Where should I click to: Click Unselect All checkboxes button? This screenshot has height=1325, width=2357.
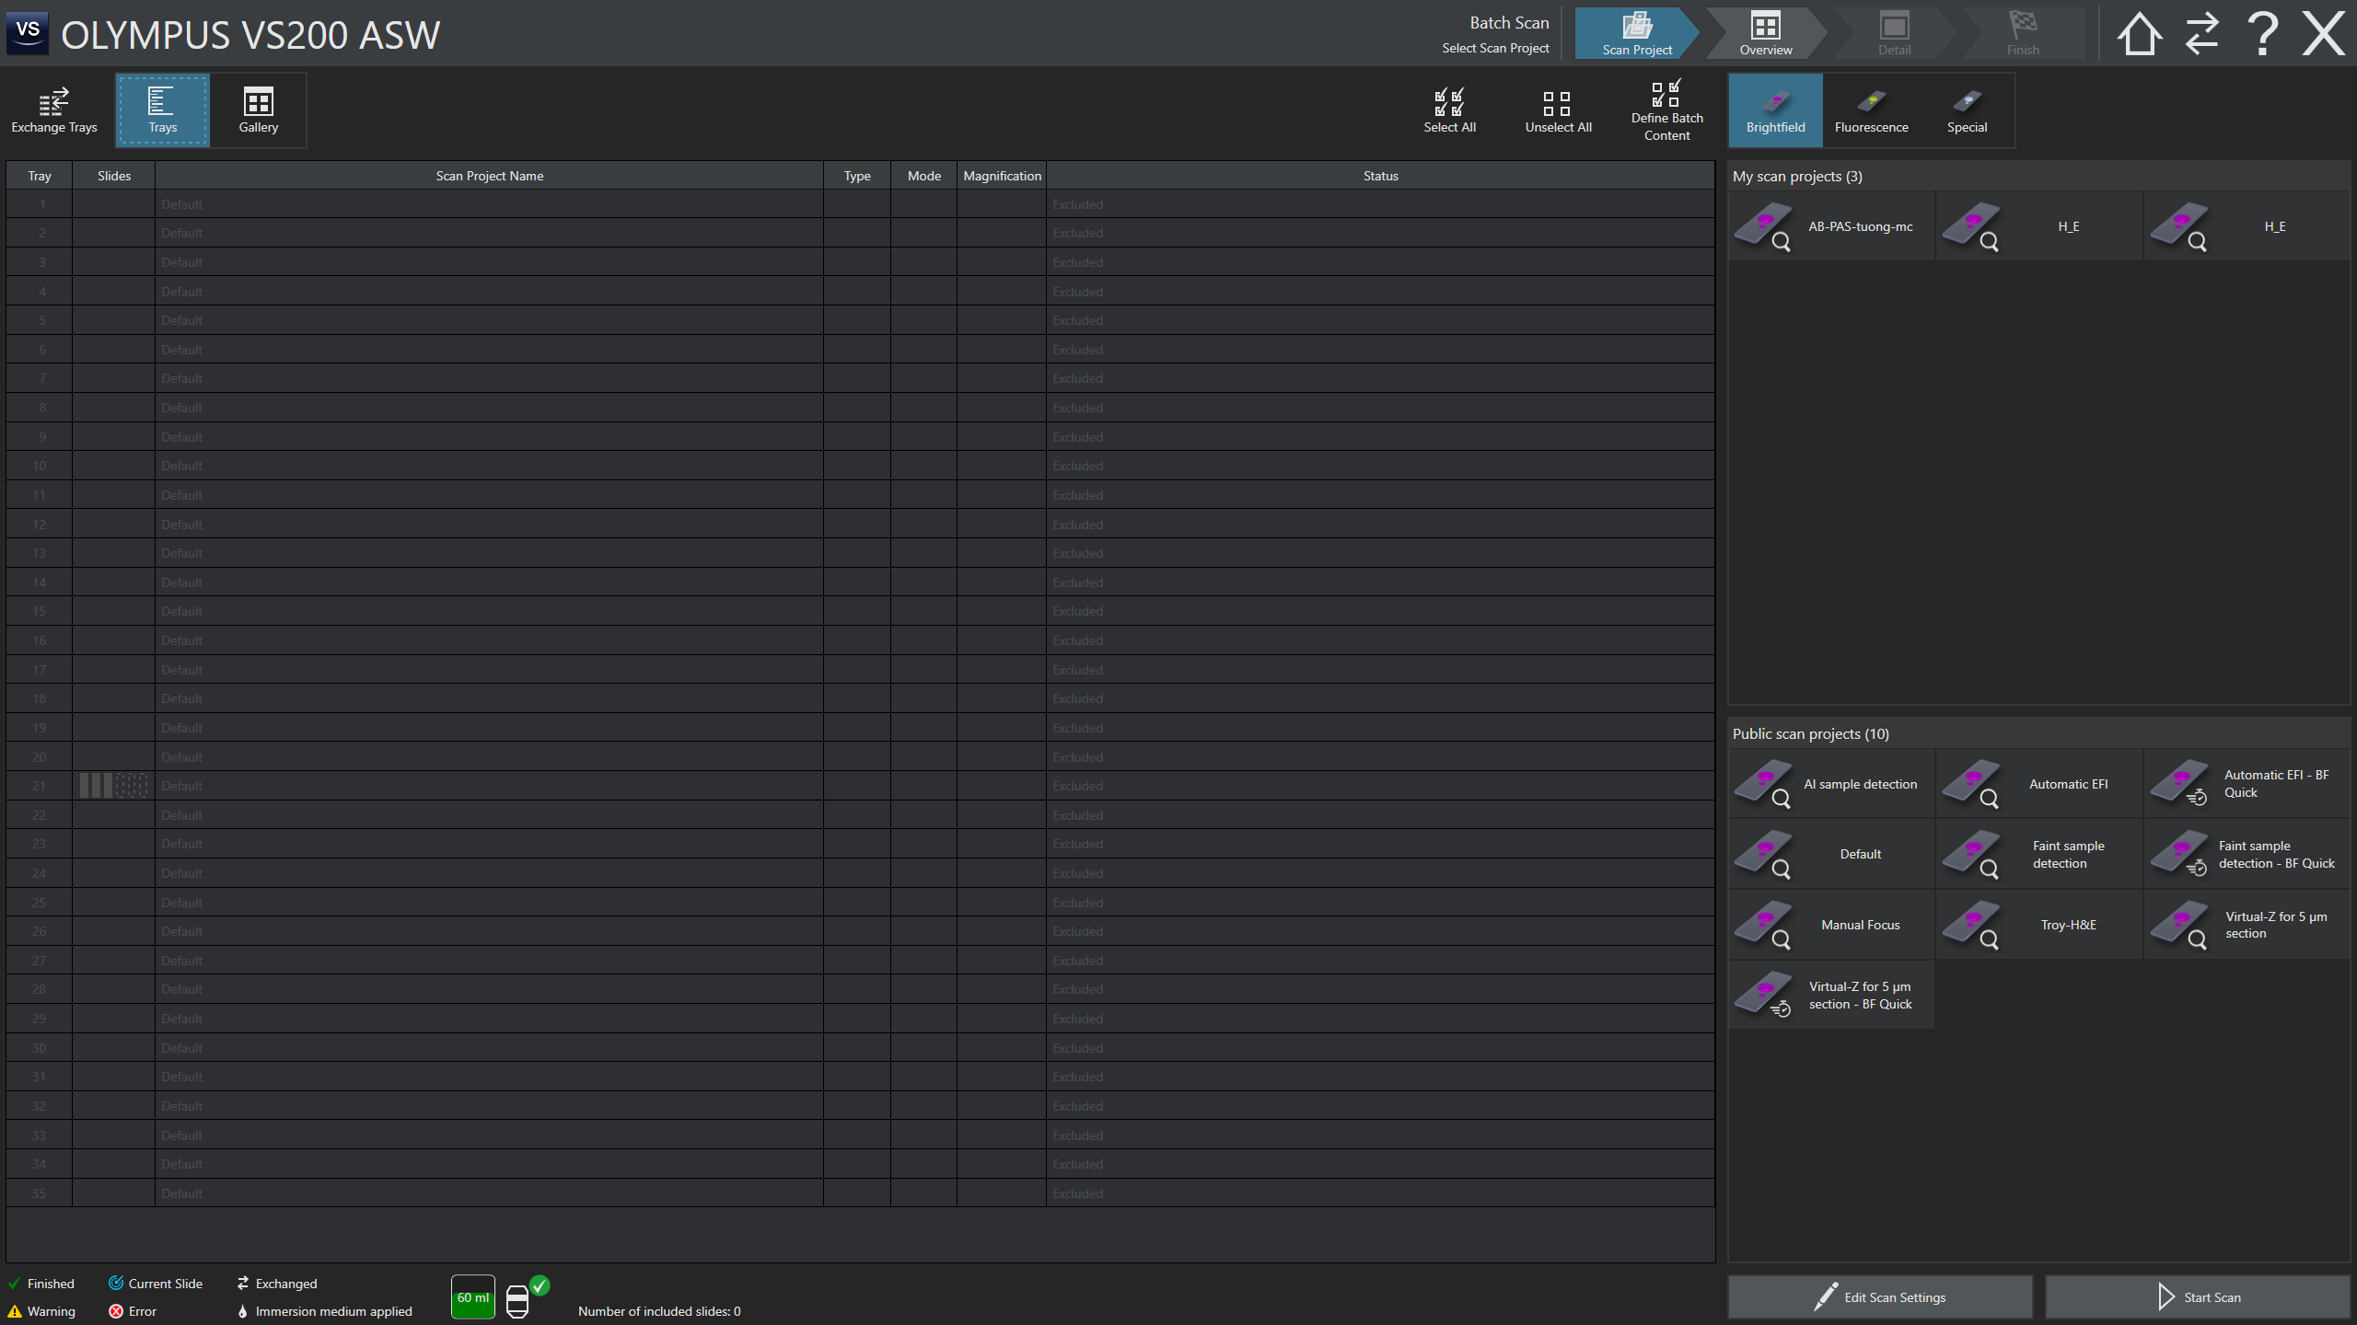point(1558,110)
